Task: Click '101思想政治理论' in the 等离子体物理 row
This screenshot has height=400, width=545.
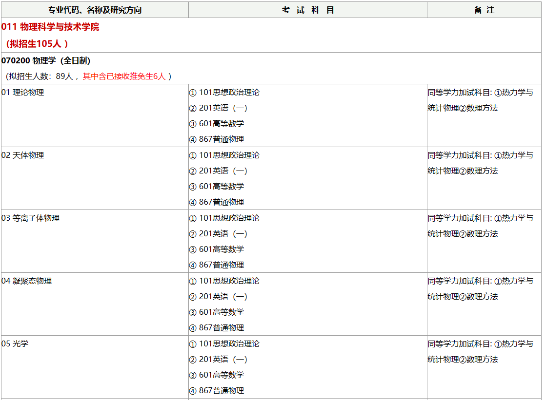Action: 229,218
